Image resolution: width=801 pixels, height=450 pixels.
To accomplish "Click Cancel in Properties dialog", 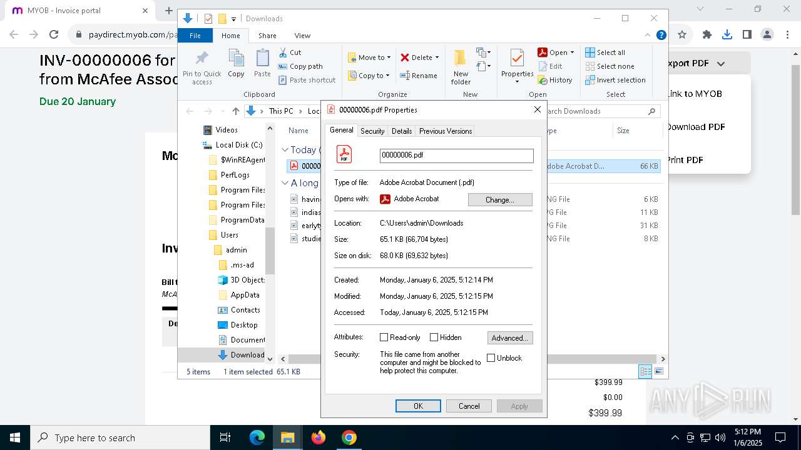I will (x=469, y=406).
